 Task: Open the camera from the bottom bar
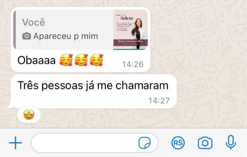205,143
